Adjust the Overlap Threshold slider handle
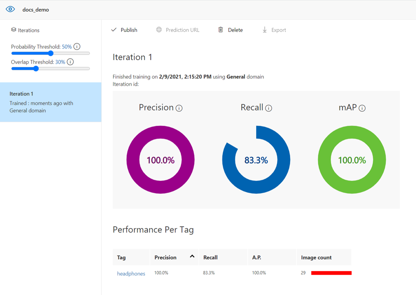 36,68
